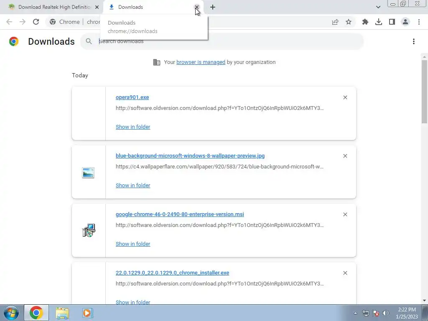
Task: Show opera901.exe in folder
Action: pyautogui.click(x=133, y=127)
